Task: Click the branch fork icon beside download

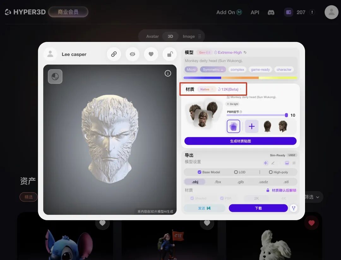Action: point(294,208)
